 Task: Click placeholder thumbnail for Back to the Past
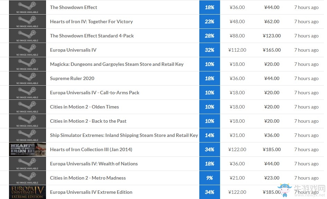28,121
